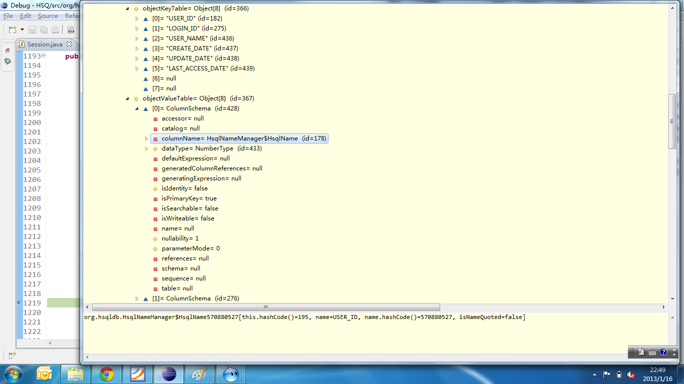The image size is (684, 384).
Task: Click the fast view icon in bottom-left trim
Action: point(12,355)
